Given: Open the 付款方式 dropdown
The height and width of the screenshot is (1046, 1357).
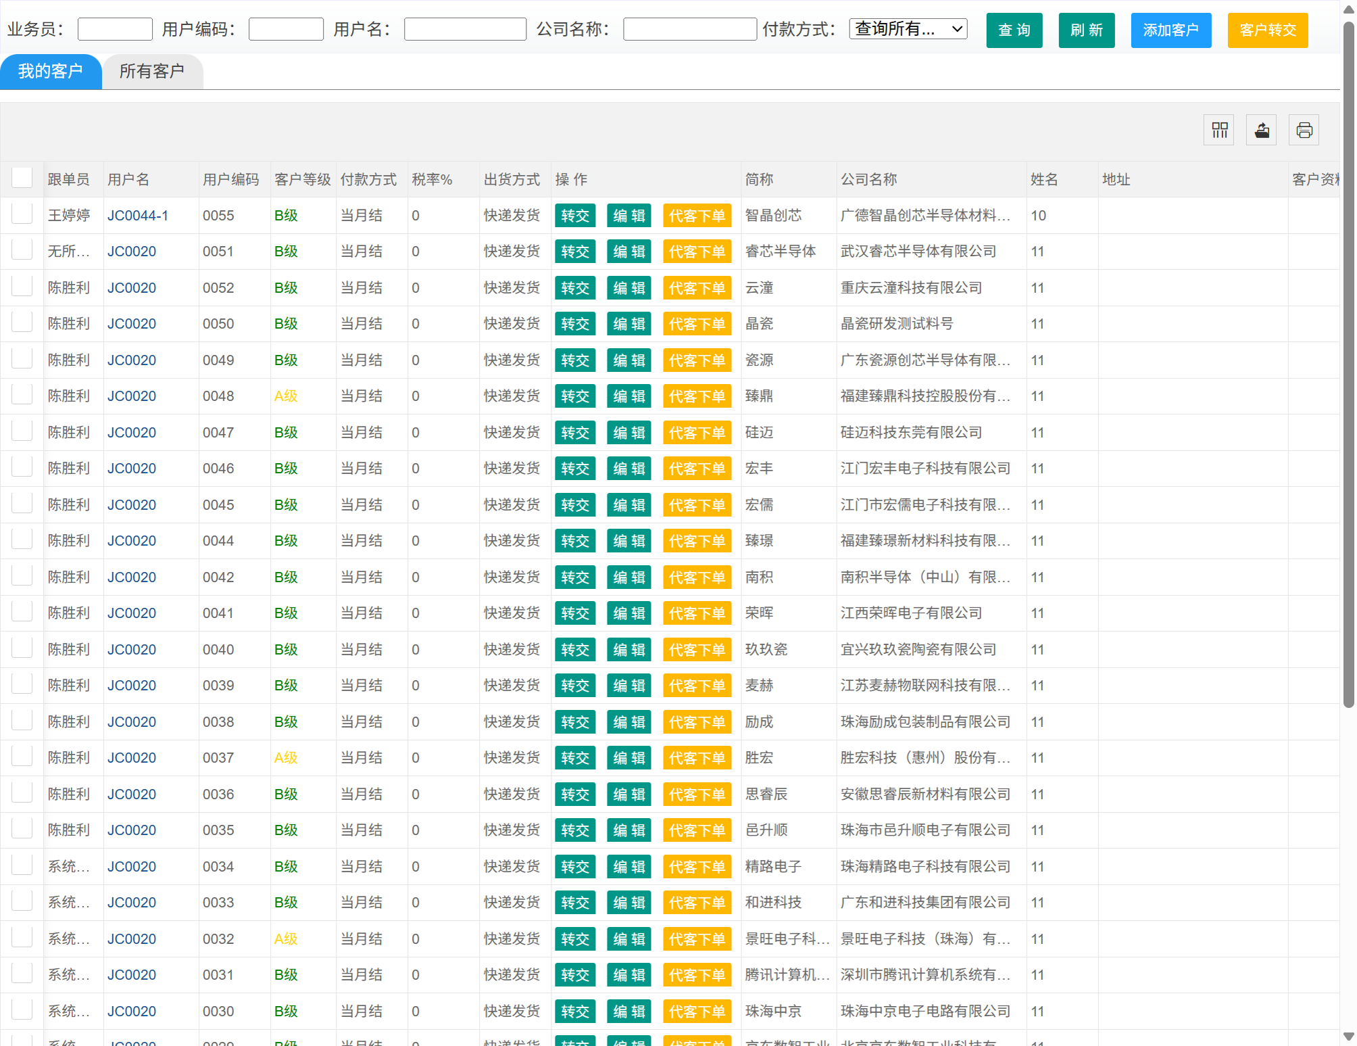Looking at the screenshot, I should pyautogui.click(x=908, y=29).
